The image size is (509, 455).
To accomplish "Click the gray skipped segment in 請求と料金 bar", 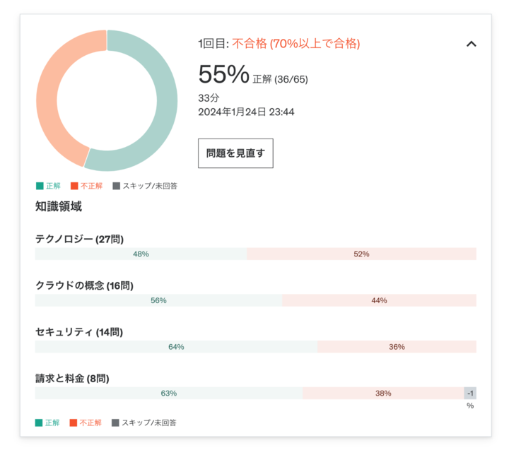I will pos(470,394).
